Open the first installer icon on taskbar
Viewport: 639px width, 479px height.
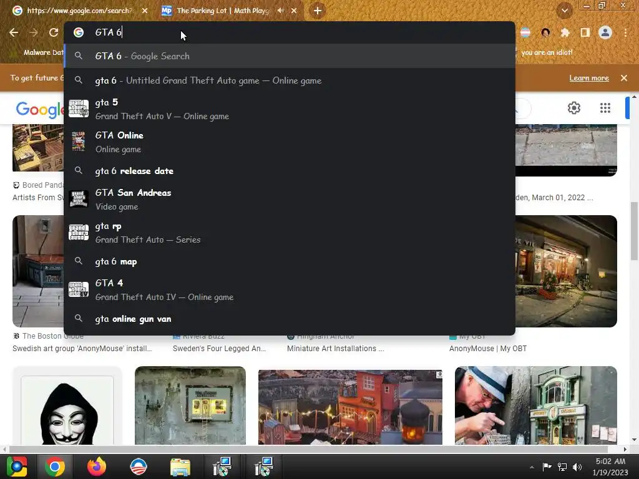(x=222, y=467)
